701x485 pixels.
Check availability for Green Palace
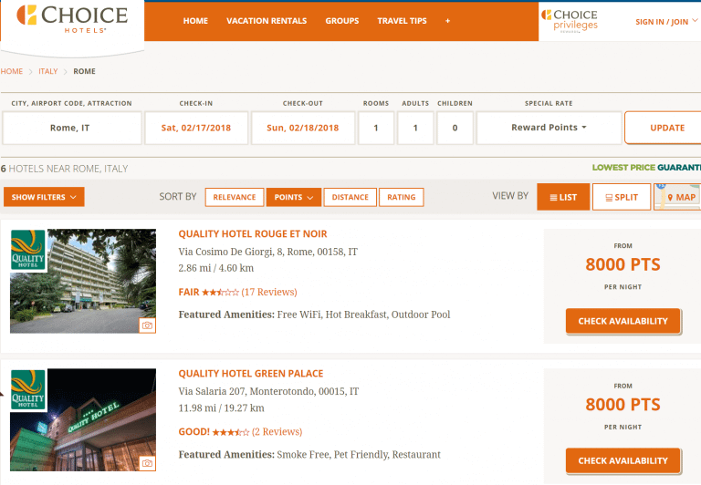pyautogui.click(x=623, y=461)
